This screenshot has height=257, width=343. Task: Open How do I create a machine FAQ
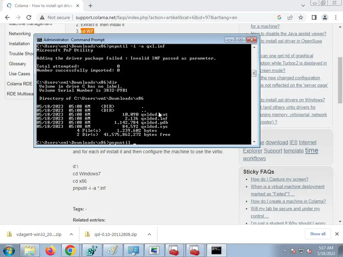[288, 201]
